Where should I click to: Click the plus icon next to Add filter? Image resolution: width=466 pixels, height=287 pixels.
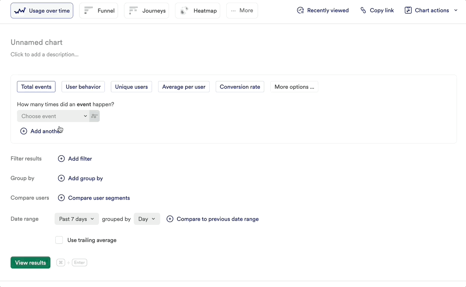click(61, 159)
